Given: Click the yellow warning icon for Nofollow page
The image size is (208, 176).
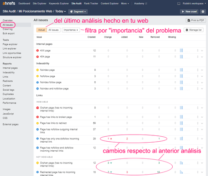Looking at the screenshot, I should [x=38, y=76].
